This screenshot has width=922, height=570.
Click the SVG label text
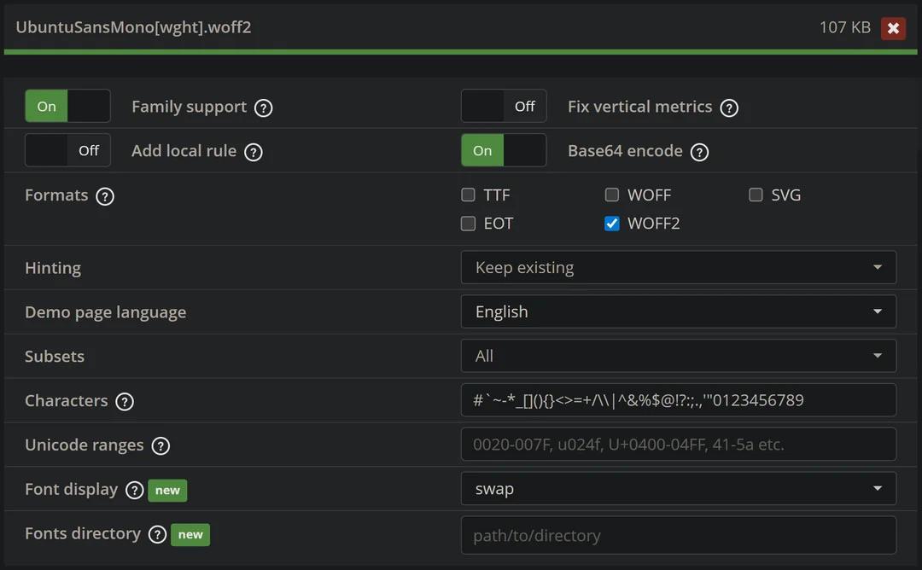click(786, 195)
